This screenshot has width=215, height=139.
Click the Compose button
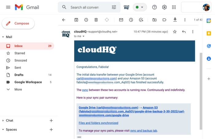[x=18, y=23]
